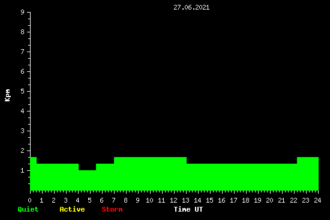Click the 18 hour tick label
This screenshot has height=220, width=330.
point(245,200)
